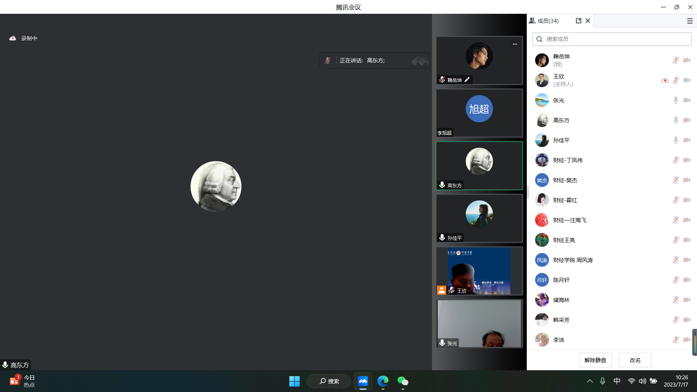Click the pencil edit icon on 鞠岳坤 tile

467,79
